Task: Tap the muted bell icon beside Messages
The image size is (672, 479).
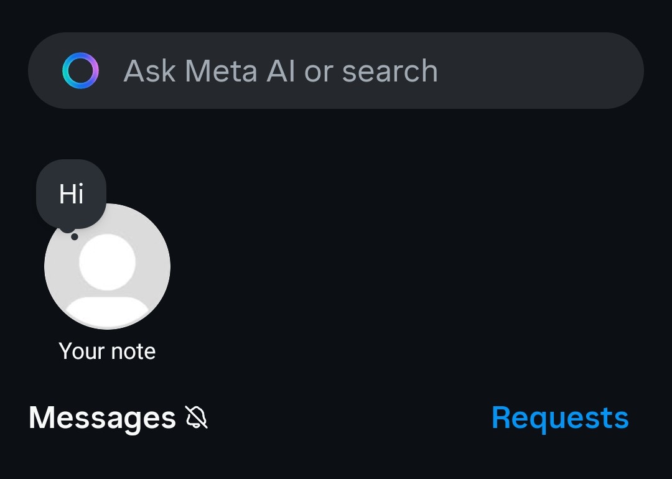Action: 197,417
